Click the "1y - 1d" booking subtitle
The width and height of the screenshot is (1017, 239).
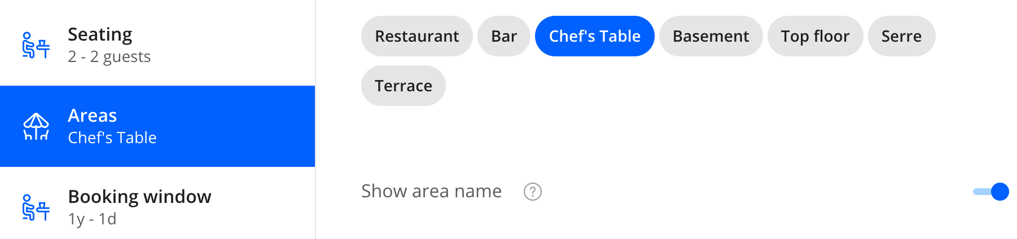coord(92,219)
